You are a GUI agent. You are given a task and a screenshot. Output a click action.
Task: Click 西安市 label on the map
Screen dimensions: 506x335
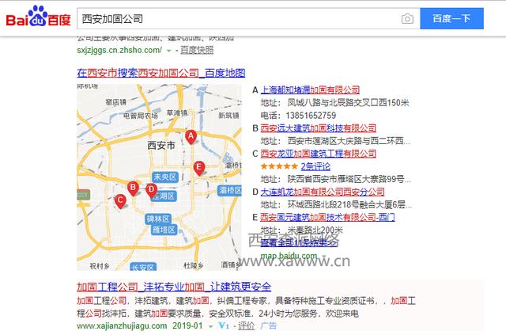point(161,145)
